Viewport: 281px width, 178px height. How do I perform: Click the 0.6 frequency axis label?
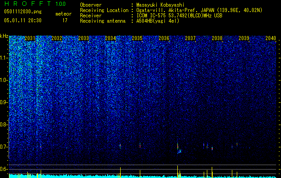[3, 169]
